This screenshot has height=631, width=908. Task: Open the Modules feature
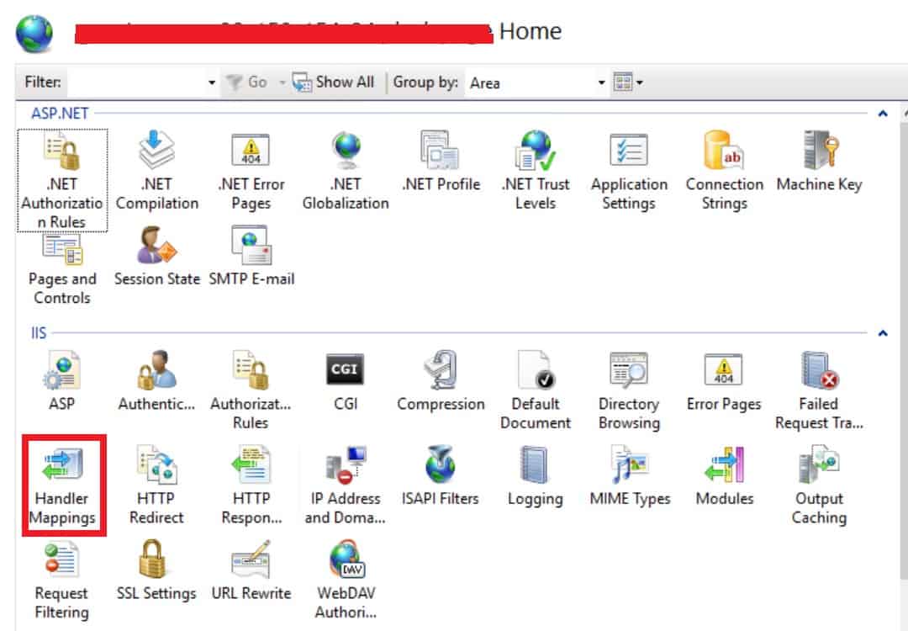pos(725,475)
